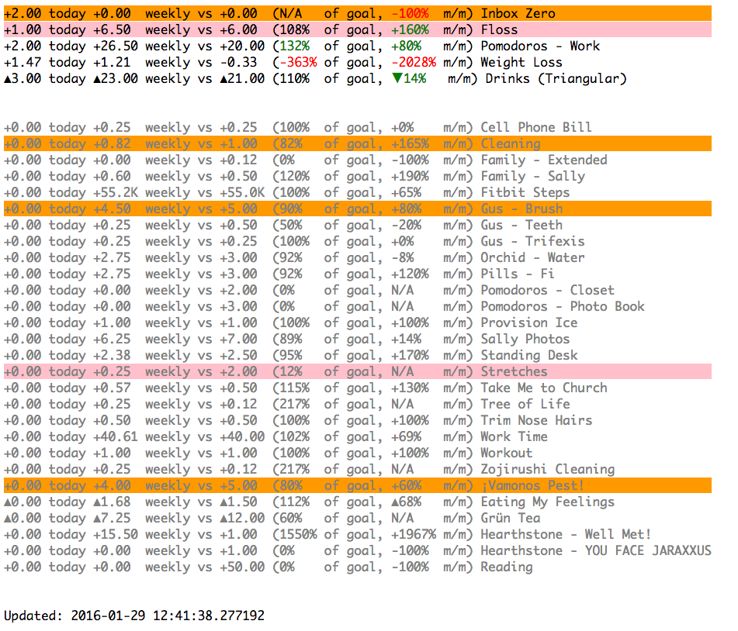Click the green 132% of goal value

tap(294, 46)
